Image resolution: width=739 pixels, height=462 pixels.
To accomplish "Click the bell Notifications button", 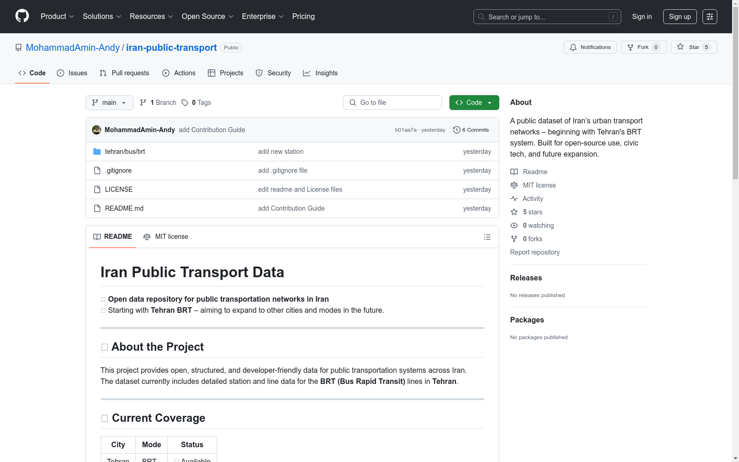I will [x=590, y=47].
